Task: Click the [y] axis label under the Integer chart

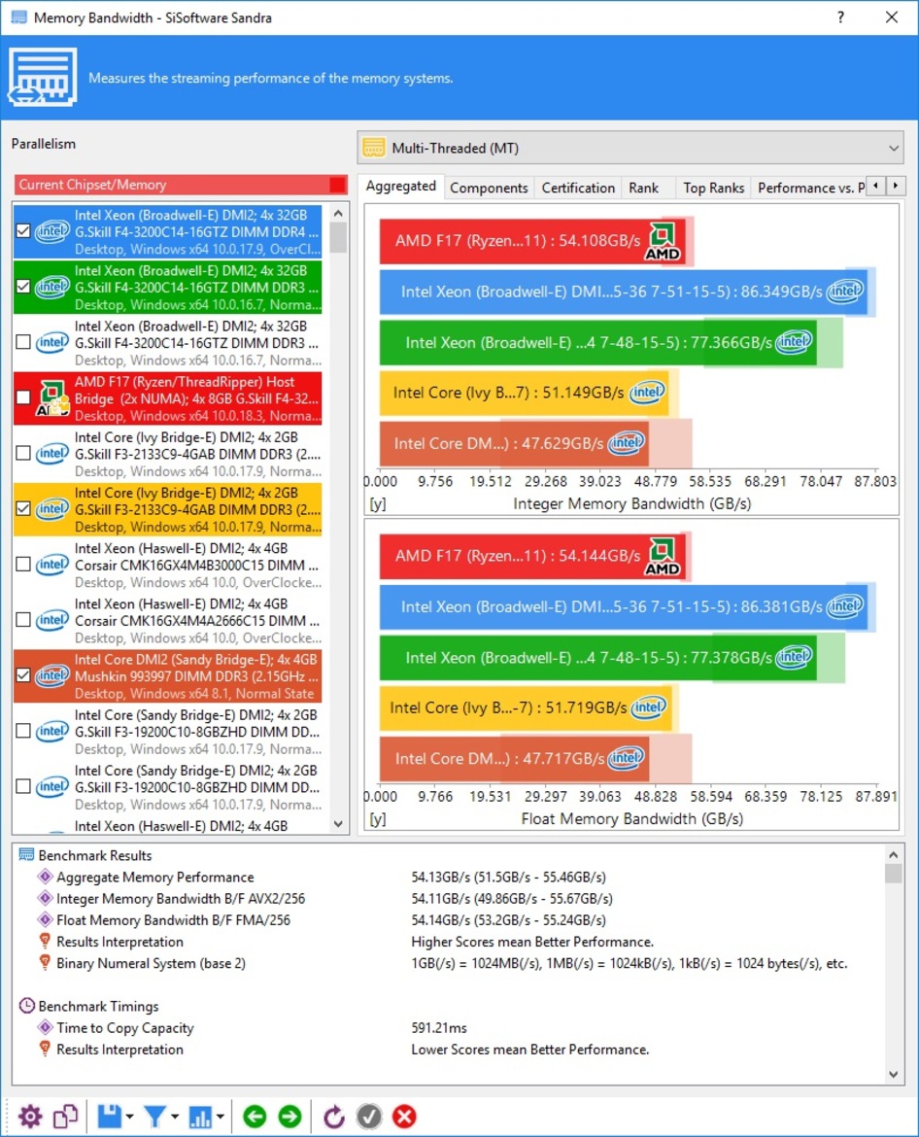Action: [x=378, y=504]
